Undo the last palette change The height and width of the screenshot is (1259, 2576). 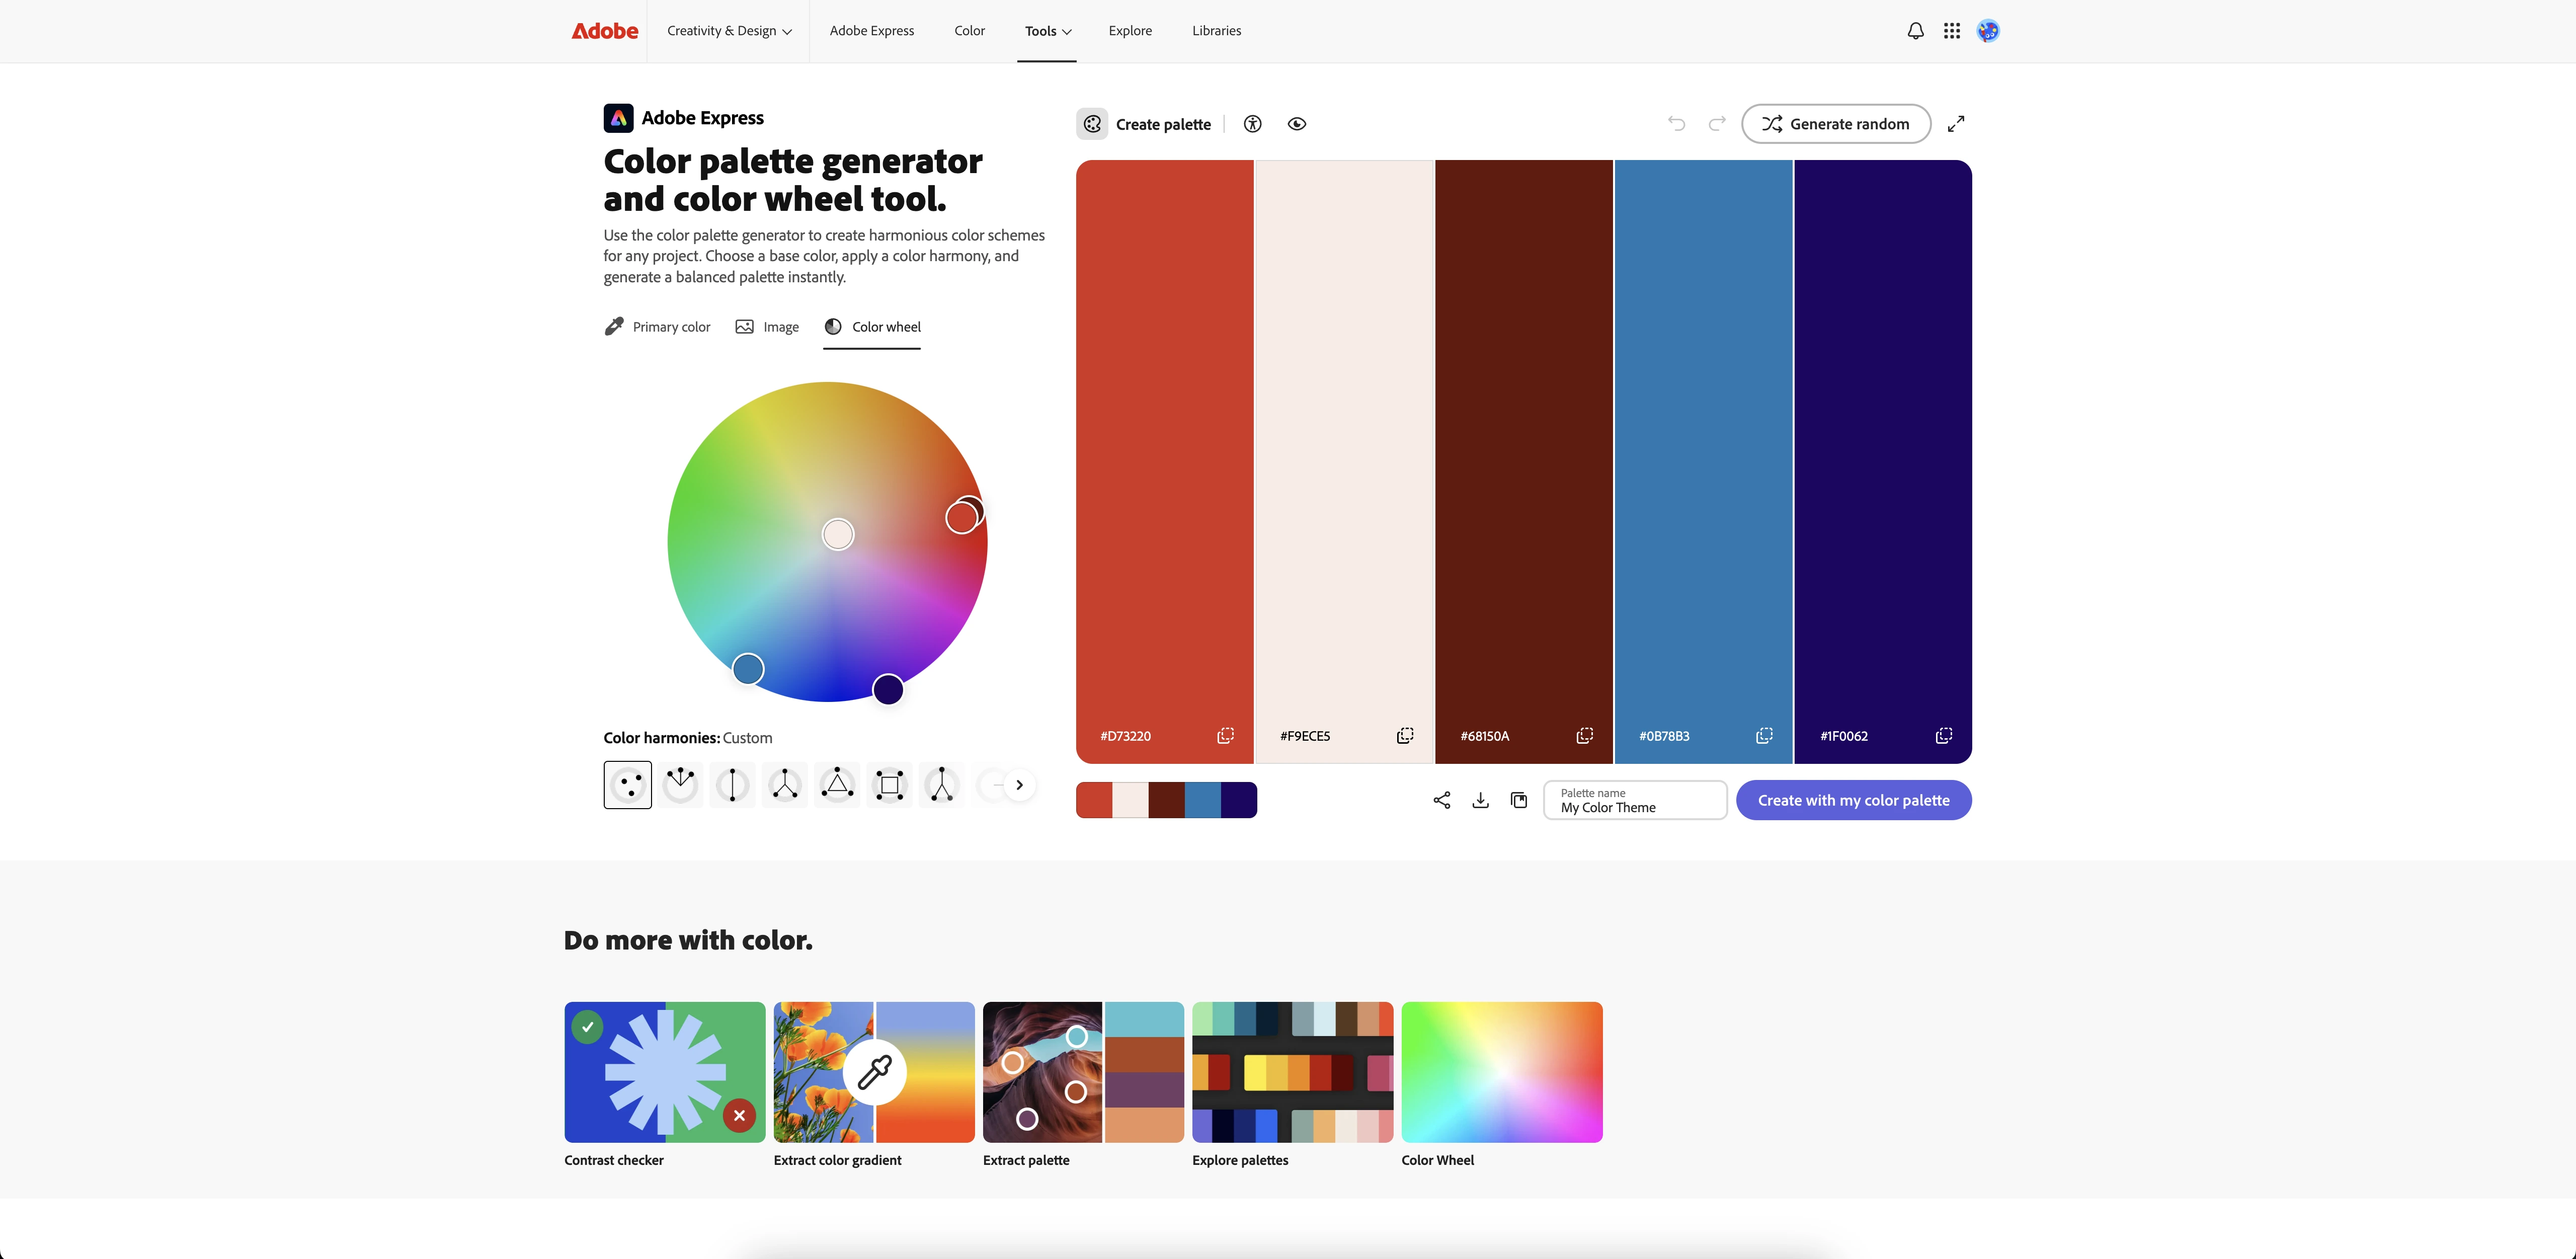[x=1677, y=124]
